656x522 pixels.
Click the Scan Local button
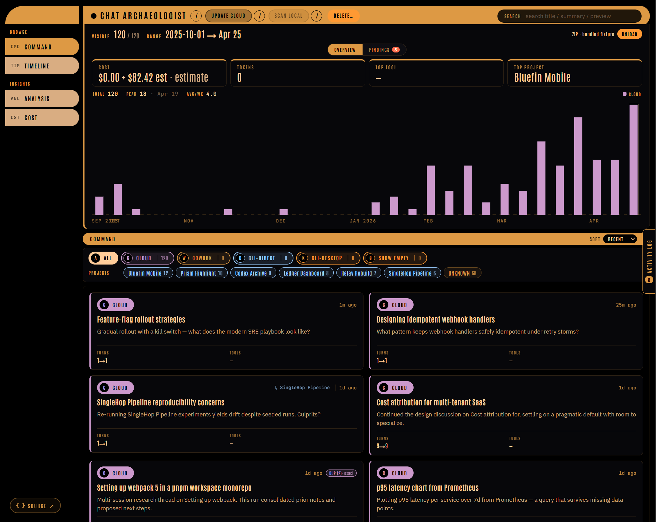tap(289, 16)
